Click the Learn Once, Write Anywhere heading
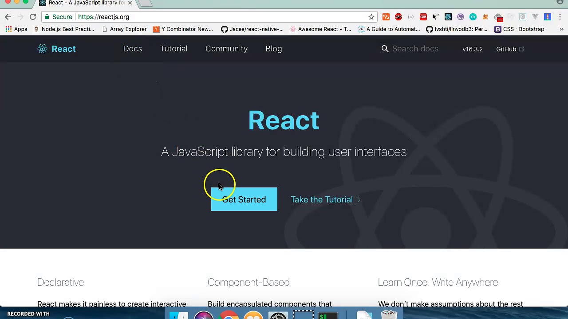568x319 pixels. point(438,282)
